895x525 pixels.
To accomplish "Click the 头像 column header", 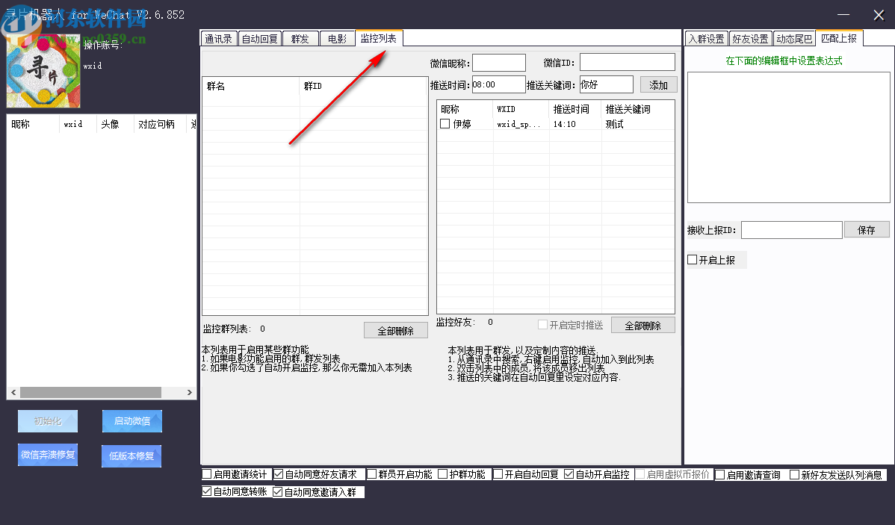I will pyautogui.click(x=115, y=125).
